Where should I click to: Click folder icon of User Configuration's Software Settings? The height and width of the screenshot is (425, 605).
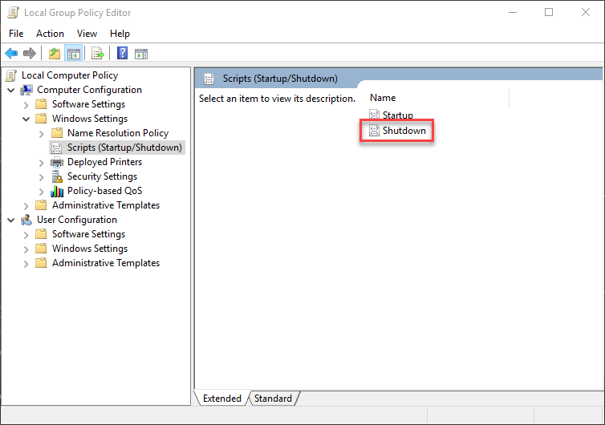point(41,234)
